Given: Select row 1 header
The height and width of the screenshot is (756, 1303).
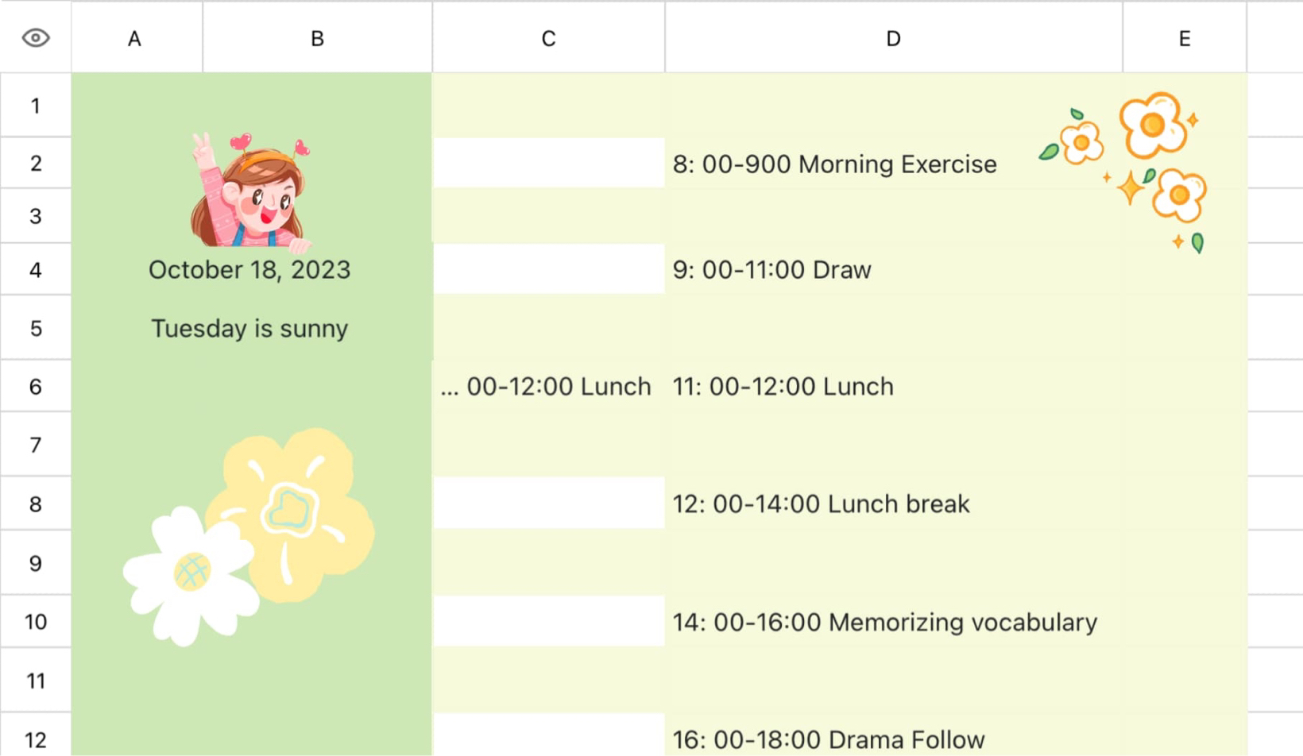Looking at the screenshot, I should (x=36, y=106).
